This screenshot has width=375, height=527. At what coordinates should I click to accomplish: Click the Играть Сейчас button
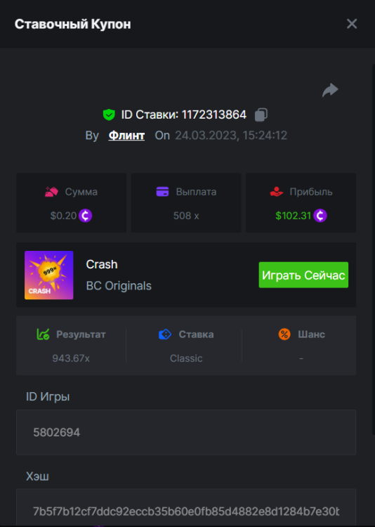303,275
